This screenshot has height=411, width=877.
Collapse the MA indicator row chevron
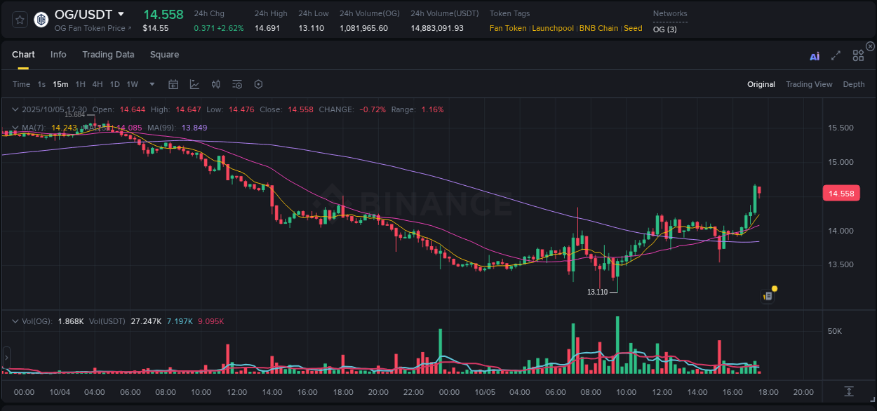(15, 128)
